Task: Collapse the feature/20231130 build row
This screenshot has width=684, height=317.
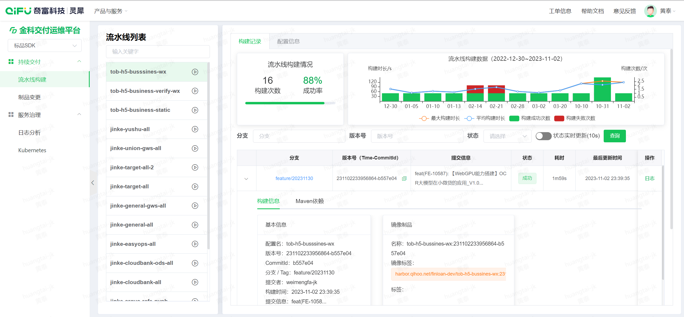Action: 246,178
